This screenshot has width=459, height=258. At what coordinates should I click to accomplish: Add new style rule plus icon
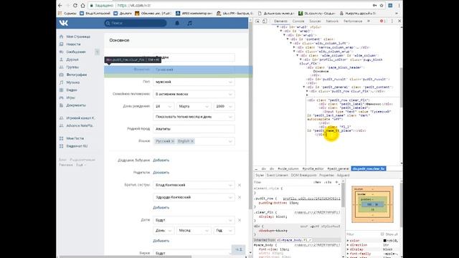pos(336,182)
